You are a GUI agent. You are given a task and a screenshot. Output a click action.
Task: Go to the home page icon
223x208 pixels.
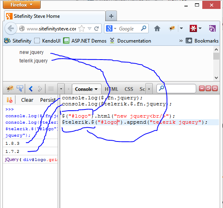157,28
